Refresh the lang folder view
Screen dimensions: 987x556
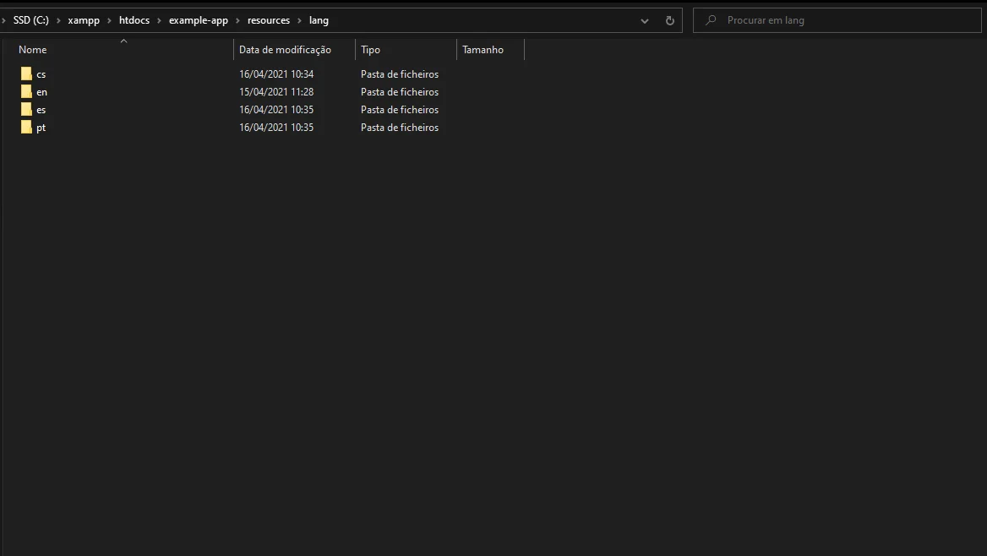tap(670, 20)
